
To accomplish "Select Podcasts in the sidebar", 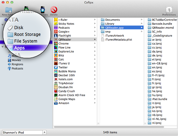I will point(15,69).
